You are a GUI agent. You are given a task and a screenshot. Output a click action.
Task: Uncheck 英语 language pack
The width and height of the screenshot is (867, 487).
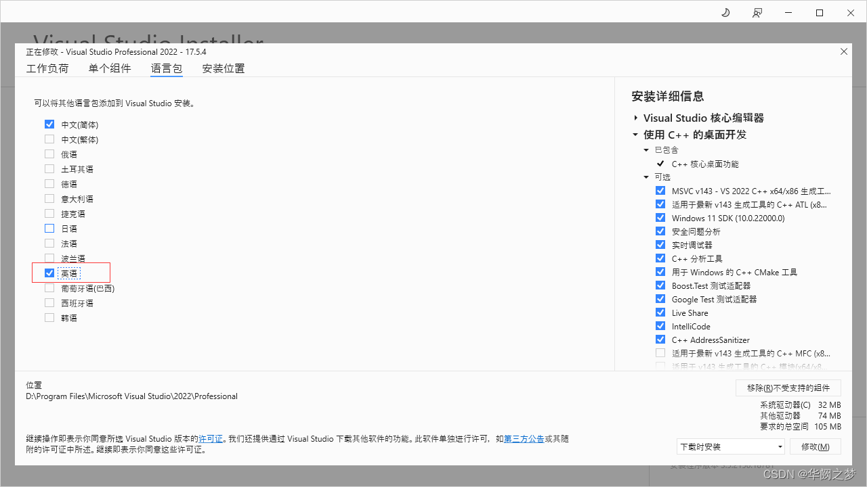coord(49,273)
